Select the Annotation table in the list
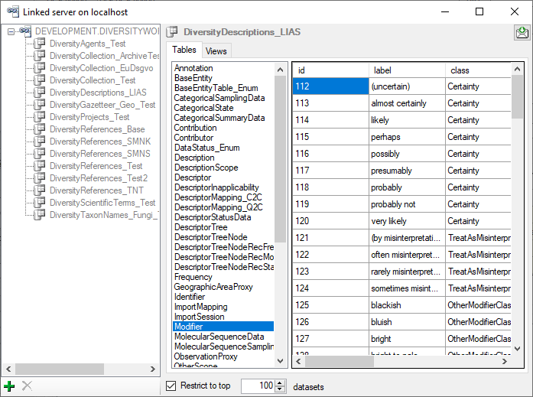 pyautogui.click(x=193, y=68)
